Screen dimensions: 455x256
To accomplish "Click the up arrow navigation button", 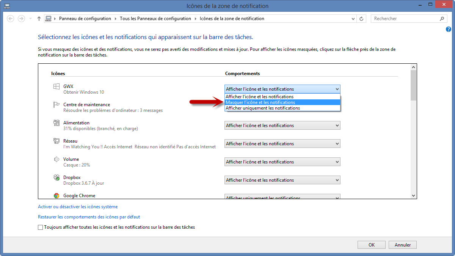I will click(39, 19).
